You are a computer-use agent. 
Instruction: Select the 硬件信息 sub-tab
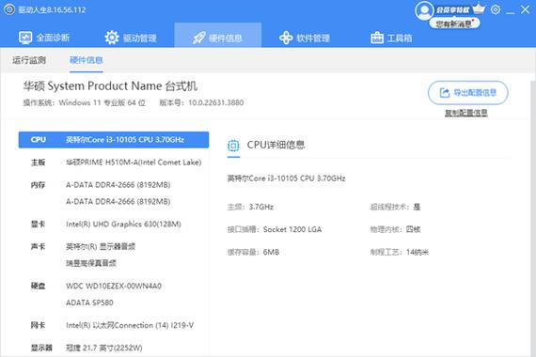87,60
